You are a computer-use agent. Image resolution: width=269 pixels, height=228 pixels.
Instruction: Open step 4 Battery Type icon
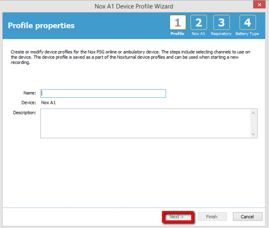[247, 22]
